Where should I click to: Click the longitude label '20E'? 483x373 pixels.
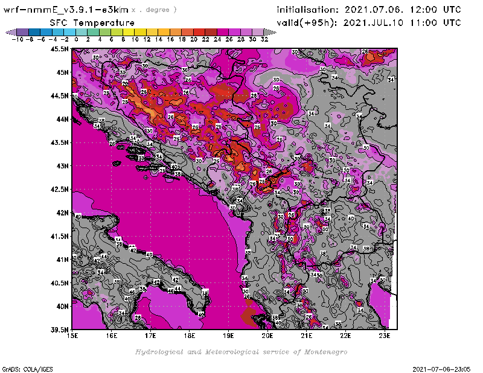(x=267, y=336)
